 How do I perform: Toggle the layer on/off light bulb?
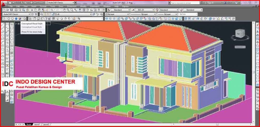tap(45, 14)
